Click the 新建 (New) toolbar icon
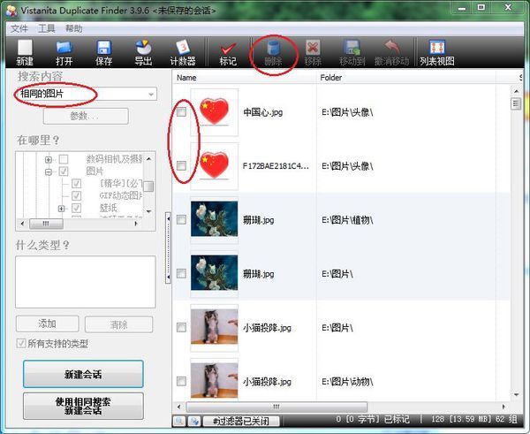Image resolution: width=530 pixels, height=434 pixels. 25,52
